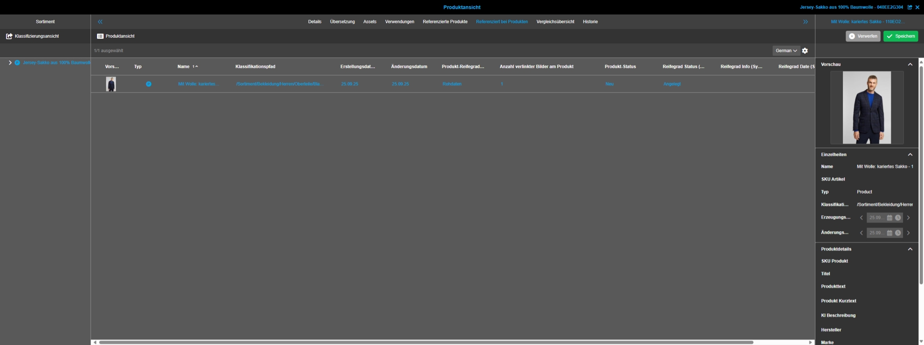
Task: Collapse the Produktdetails section
Action: 910,249
